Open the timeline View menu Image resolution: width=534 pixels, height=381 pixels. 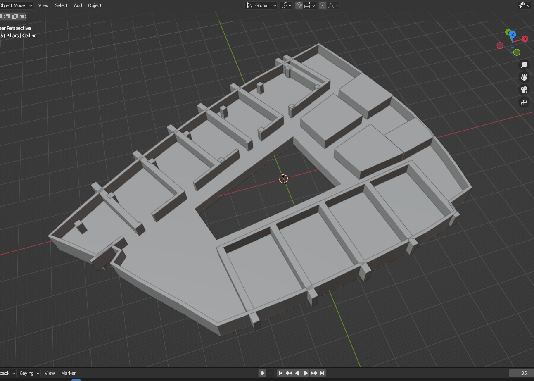[x=50, y=373]
